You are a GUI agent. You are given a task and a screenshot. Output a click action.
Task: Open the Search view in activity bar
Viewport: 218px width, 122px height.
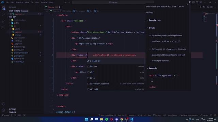tap(3, 14)
